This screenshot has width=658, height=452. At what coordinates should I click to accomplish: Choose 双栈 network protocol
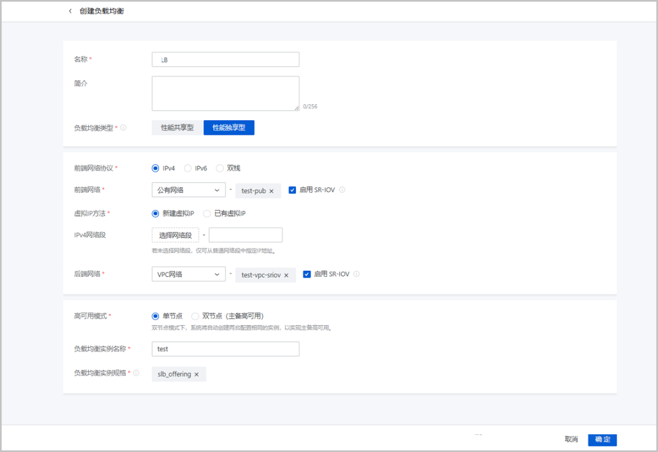(220, 168)
